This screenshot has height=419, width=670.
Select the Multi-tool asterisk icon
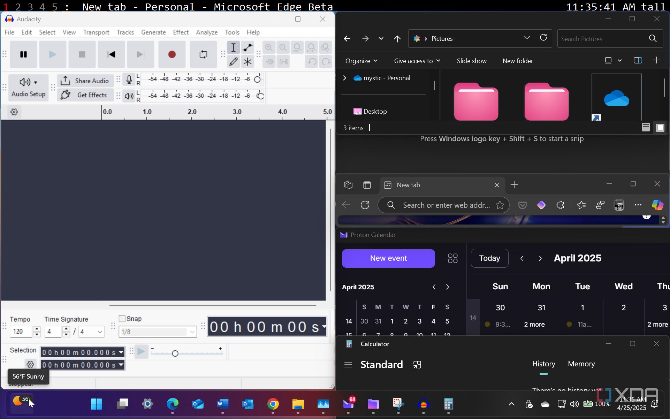(248, 62)
